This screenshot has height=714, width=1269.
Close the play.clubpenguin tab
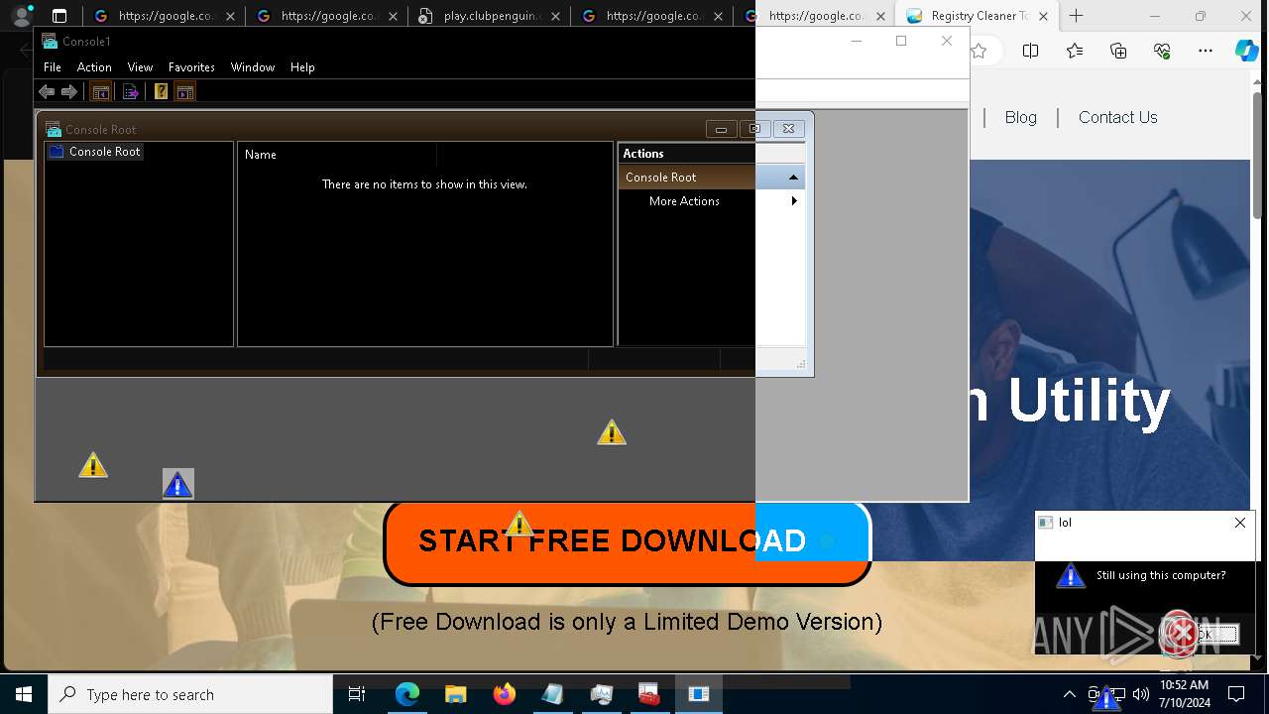pos(555,16)
